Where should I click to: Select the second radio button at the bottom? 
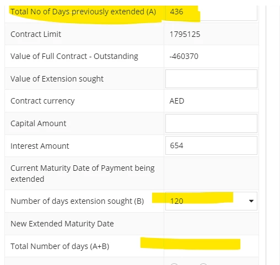(203, 264)
